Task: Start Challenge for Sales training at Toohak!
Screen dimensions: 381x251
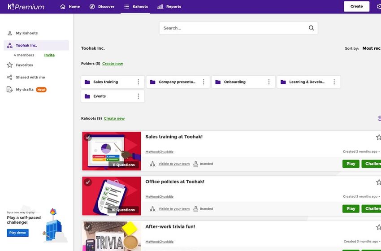Action: coord(371,164)
